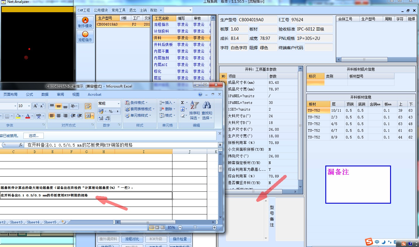Switch to Normal view in Excel

(x=152, y=228)
